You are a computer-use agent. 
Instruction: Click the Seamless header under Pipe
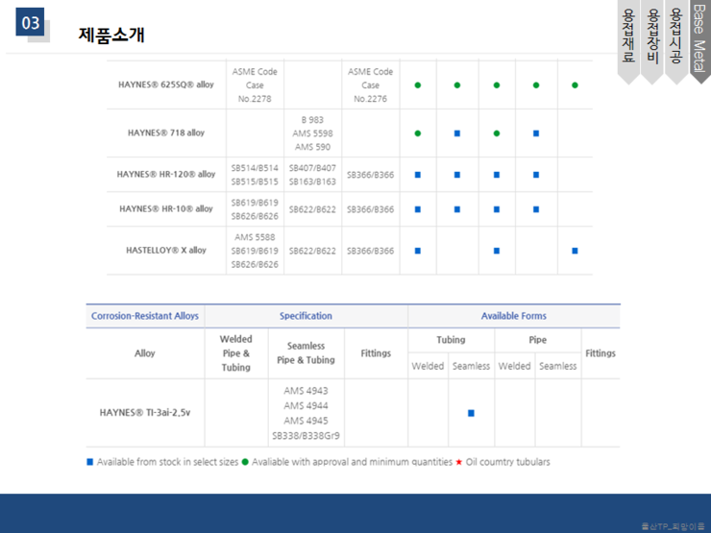(x=557, y=366)
